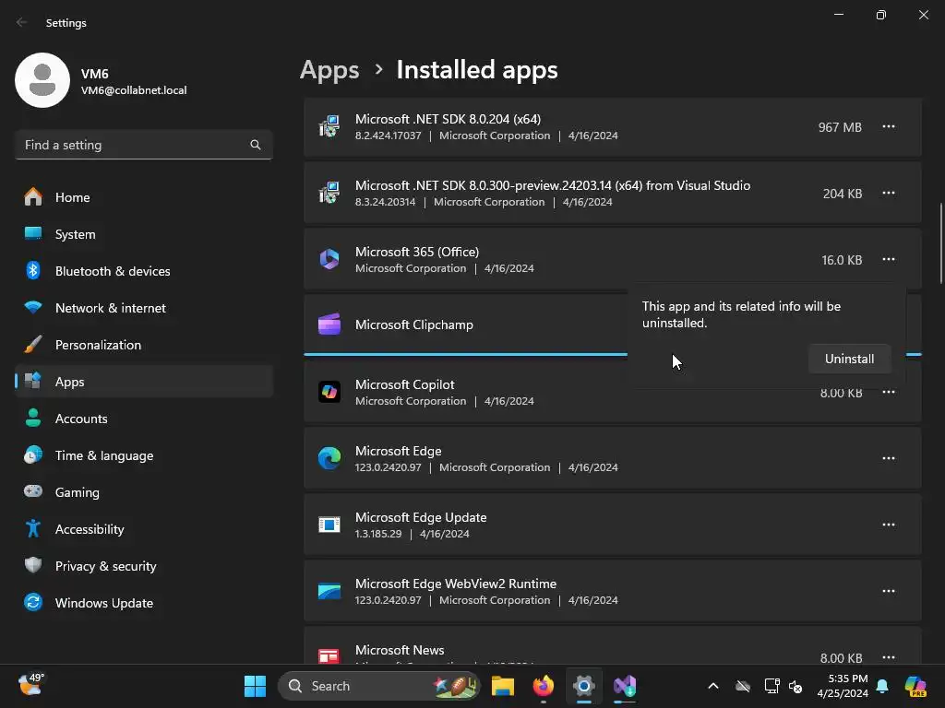Open Copilot preview in the taskbar corner
945x708 pixels.
click(915, 686)
